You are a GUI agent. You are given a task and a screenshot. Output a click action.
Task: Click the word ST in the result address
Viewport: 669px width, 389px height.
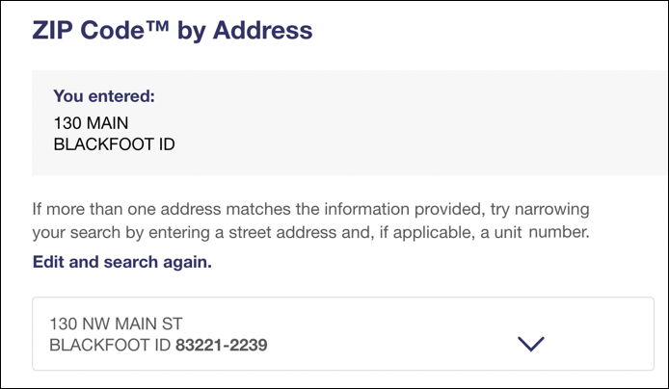coord(172,324)
